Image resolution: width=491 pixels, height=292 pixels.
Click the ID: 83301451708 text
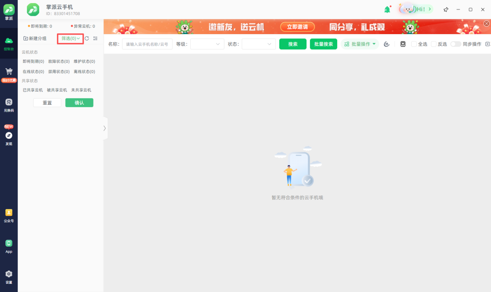(x=63, y=14)
